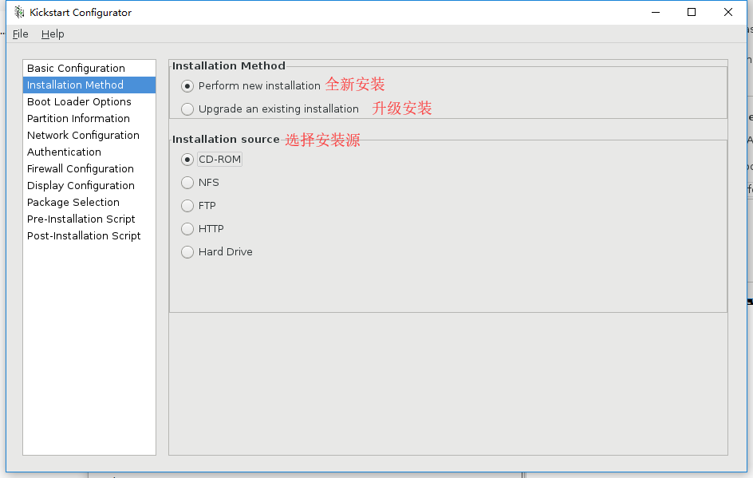
Task: Switch to Network Configuration
Action: tap(89, 136)
